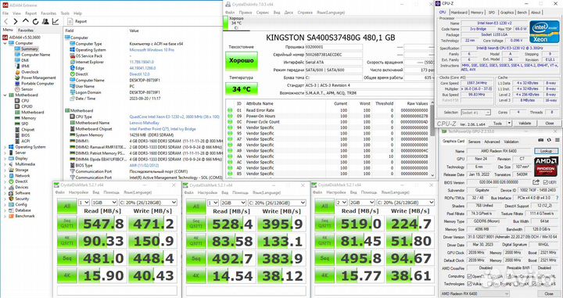Expand the Display tree node
This screenshot has height=298, width=563.
(5, 158)
